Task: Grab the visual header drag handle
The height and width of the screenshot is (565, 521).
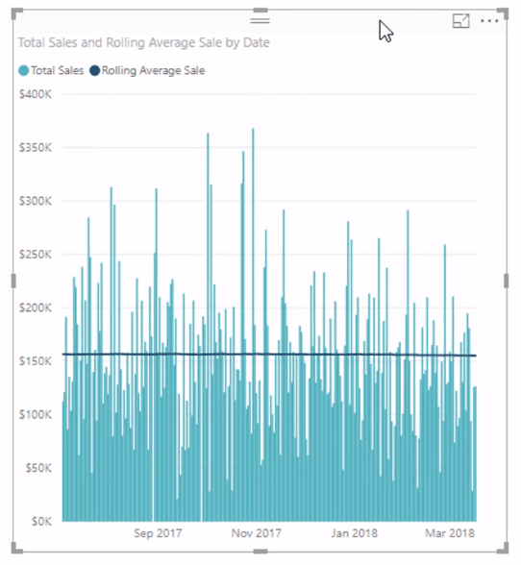Action: [260, 20]
